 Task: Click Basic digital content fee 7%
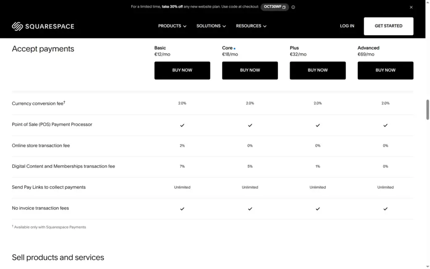click(182, 166)
